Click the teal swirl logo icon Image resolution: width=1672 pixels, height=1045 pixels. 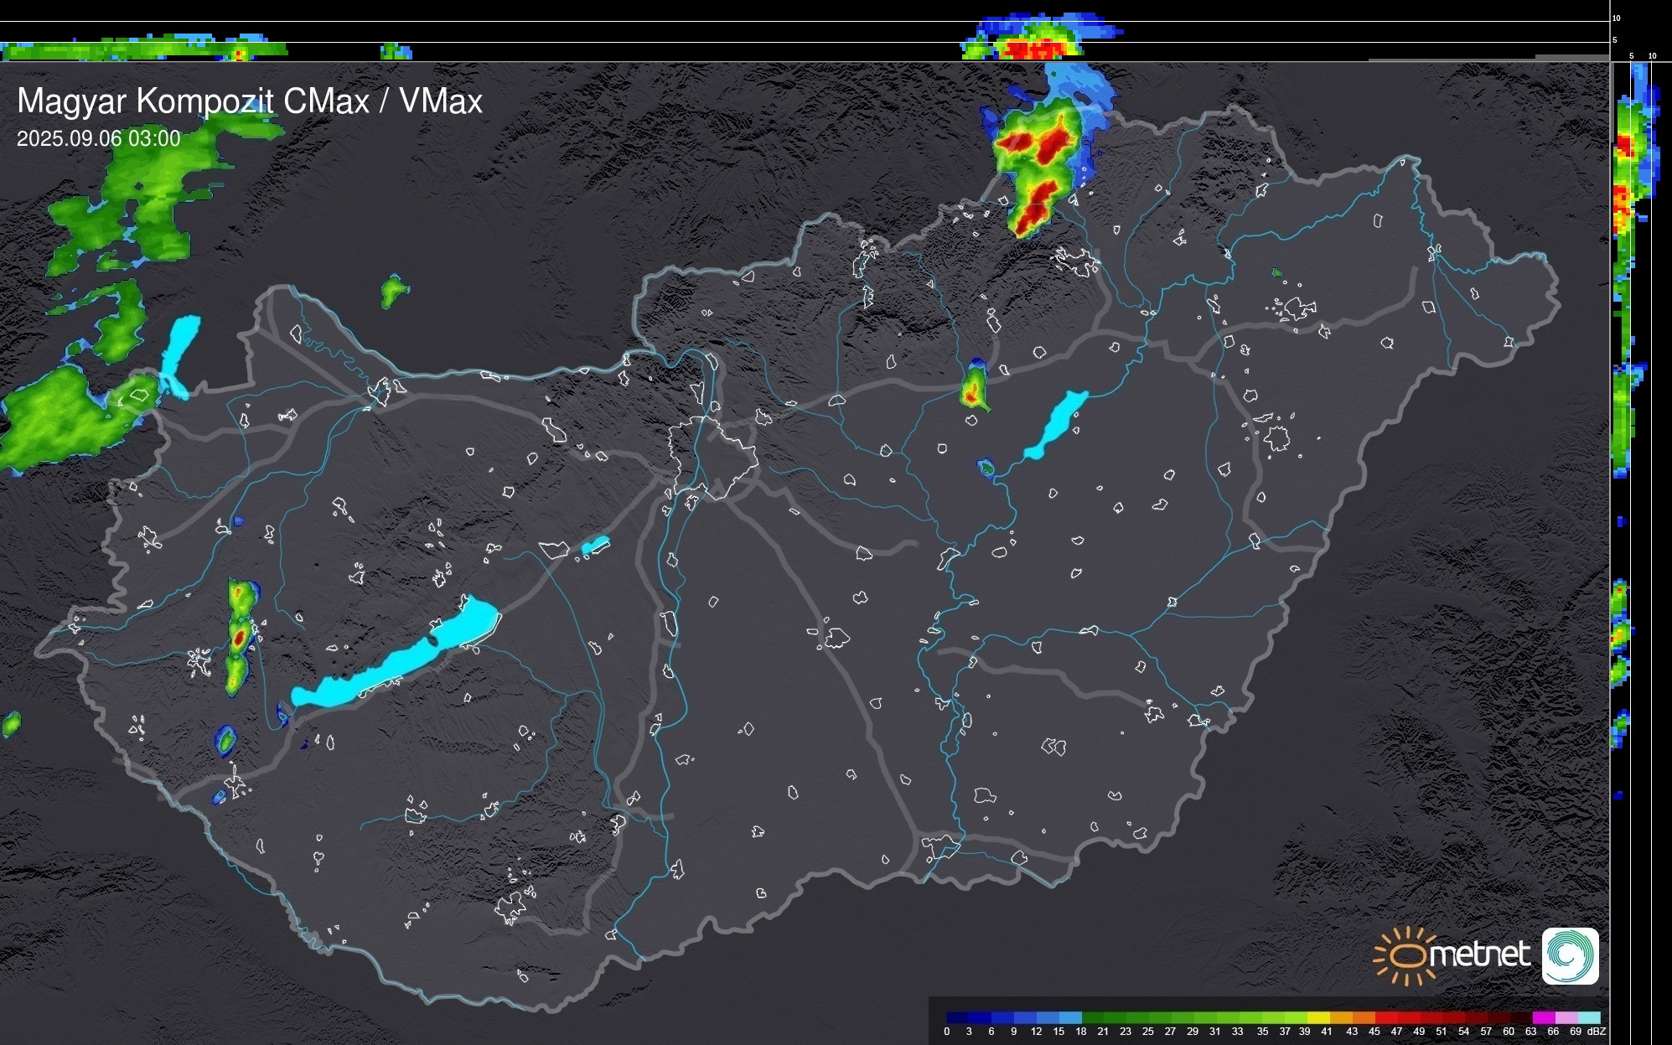click(1570, 955)
